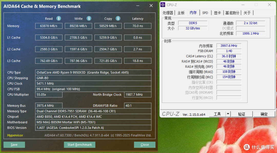The height and width of the screenshot is (153, 277).
Task: Click the 工具 button
Action: [x=218, y=114]
